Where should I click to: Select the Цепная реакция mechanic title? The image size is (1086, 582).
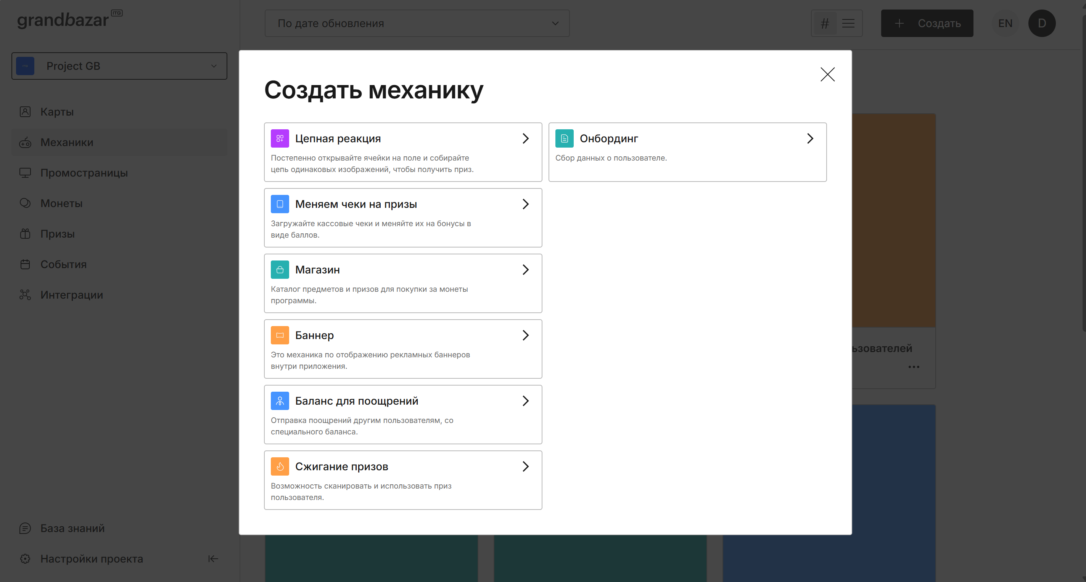[x=338, y=139]
